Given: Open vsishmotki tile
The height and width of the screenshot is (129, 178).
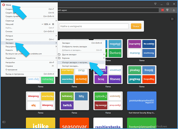Looking at the screenshot, I should (x=115, y=96).
